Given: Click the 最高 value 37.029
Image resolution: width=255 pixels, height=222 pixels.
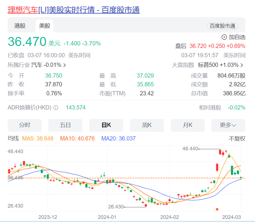Looking at the screenshot, I should click(x=145, y=76).
